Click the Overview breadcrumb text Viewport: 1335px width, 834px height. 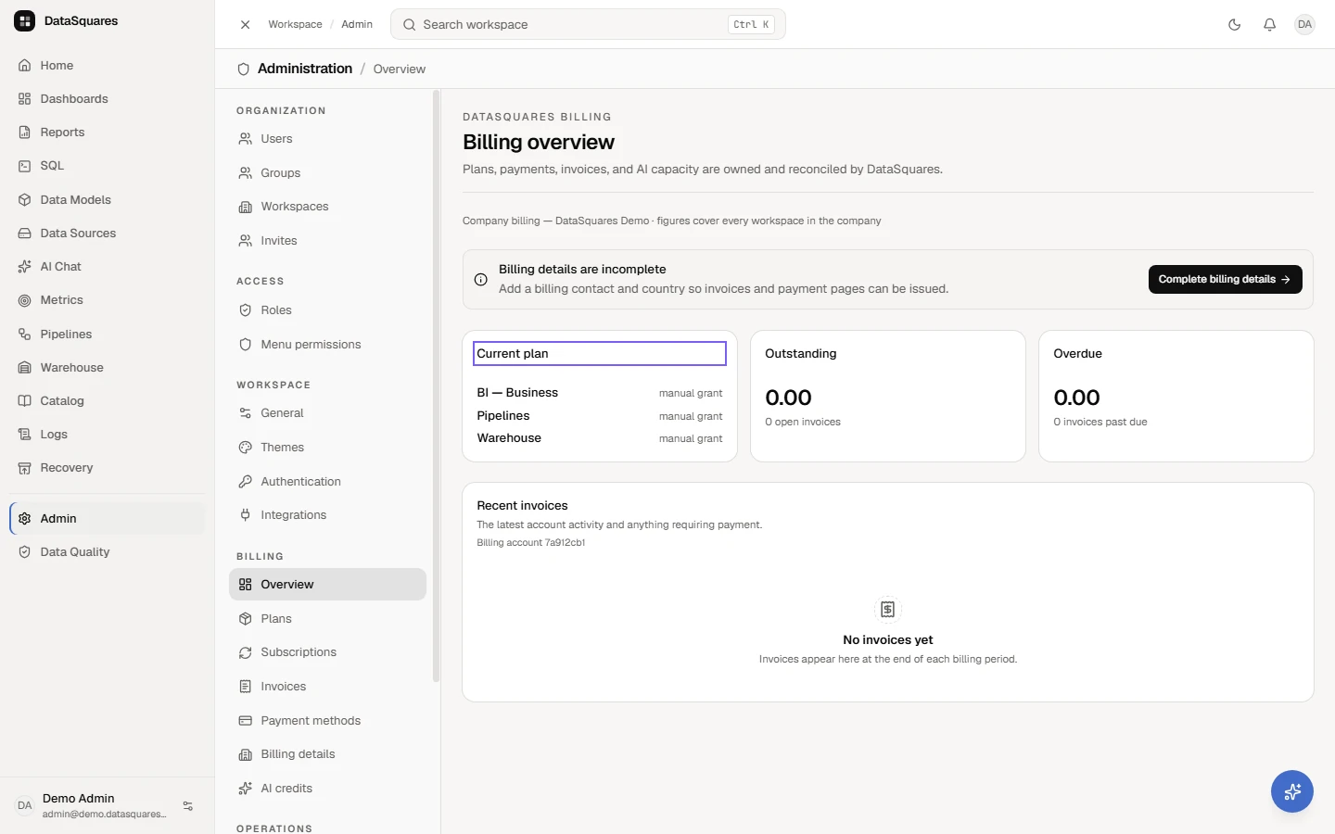tap(400, 69)
